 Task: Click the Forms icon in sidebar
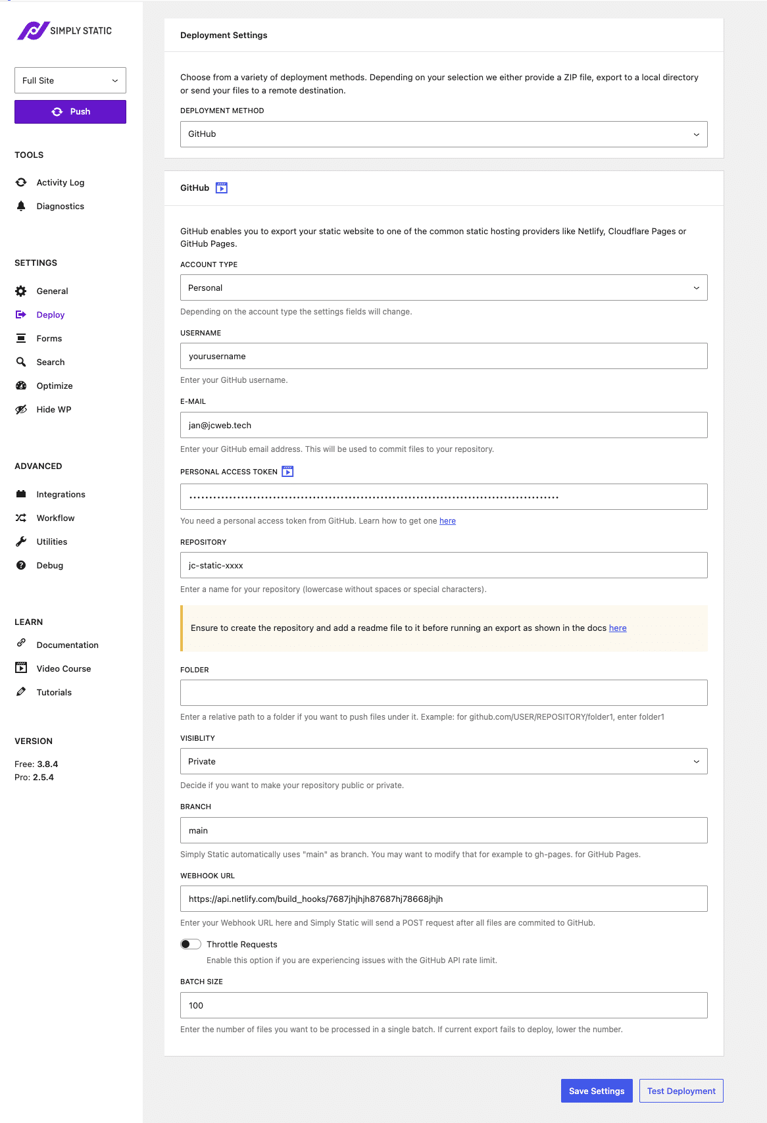[x=21, y=338]
